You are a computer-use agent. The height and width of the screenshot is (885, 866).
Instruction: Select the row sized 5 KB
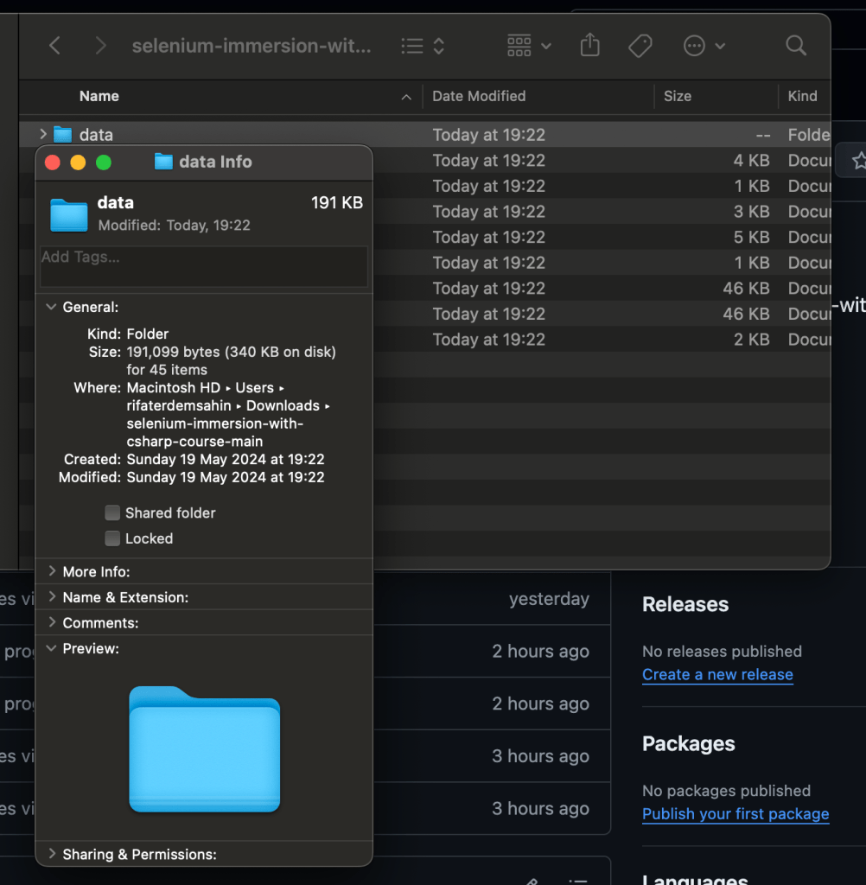(602, 237)
